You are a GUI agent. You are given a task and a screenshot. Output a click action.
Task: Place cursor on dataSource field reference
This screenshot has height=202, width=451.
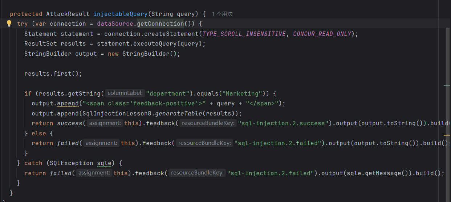coord(115,24)
